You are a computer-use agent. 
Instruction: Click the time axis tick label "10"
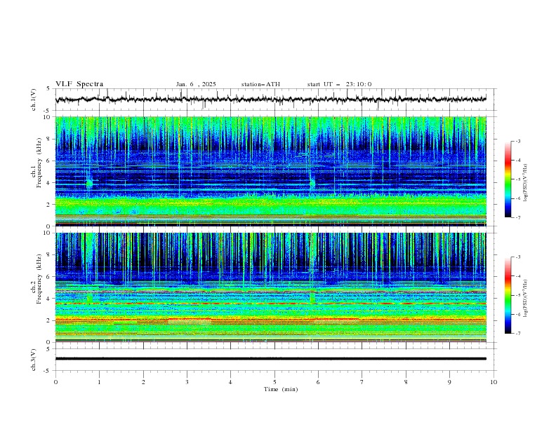tap(494, 382)
